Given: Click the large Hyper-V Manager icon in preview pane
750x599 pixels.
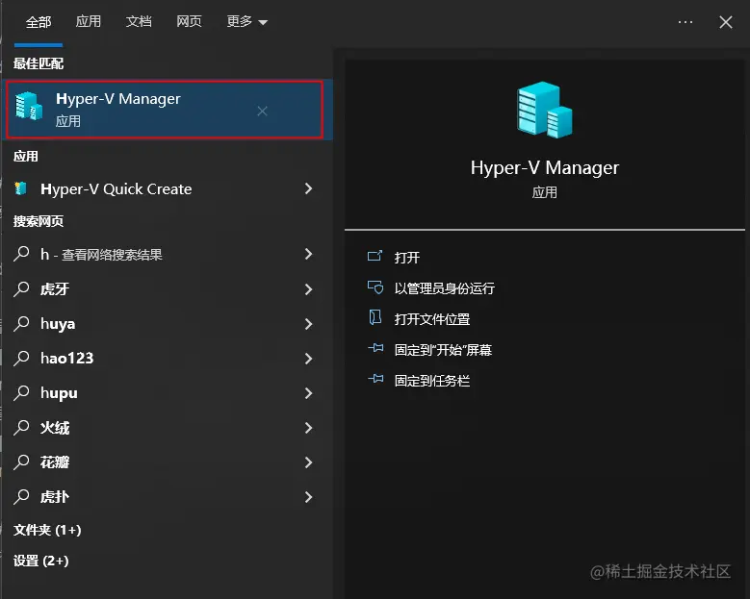Looking at the screenshot, I should pos(544,110).
